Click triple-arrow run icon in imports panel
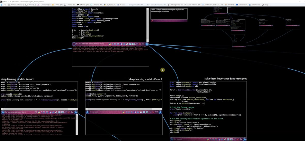Image resolution: width=305 pixels, height=141 pixels. (118, 44)
